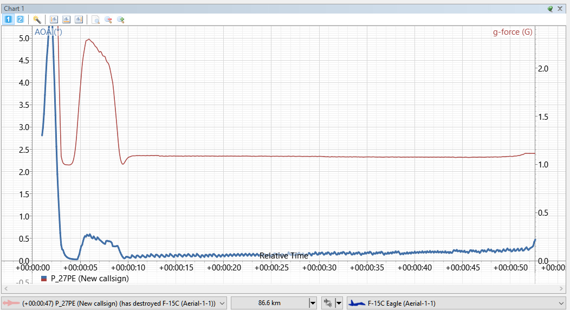Click the +00:00:45 time axis label
The height and width of the screenshot is (310, 570).
pyautogui.click(x=463, y=268)
